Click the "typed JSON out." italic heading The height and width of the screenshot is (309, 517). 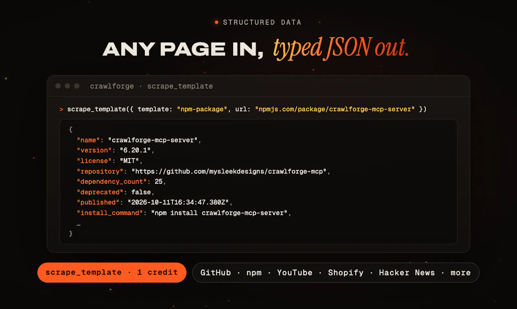(x=341, y=48)
